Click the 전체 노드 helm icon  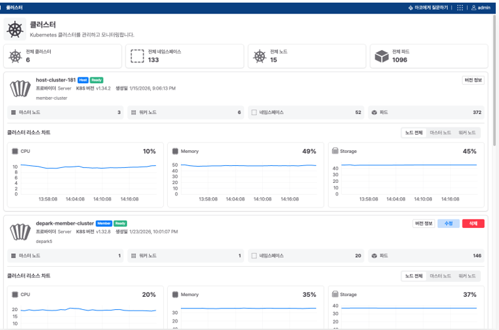(260, 57)
